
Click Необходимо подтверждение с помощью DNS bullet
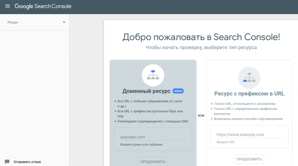click(153, 121)
